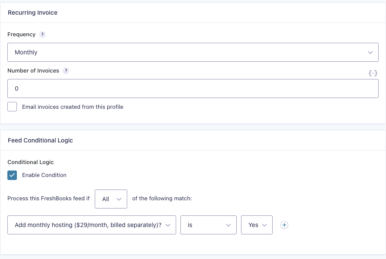The width and height of the screenshot is (386, 259).
Task: Click the Enable Condition label text
Action: (44, 175)
